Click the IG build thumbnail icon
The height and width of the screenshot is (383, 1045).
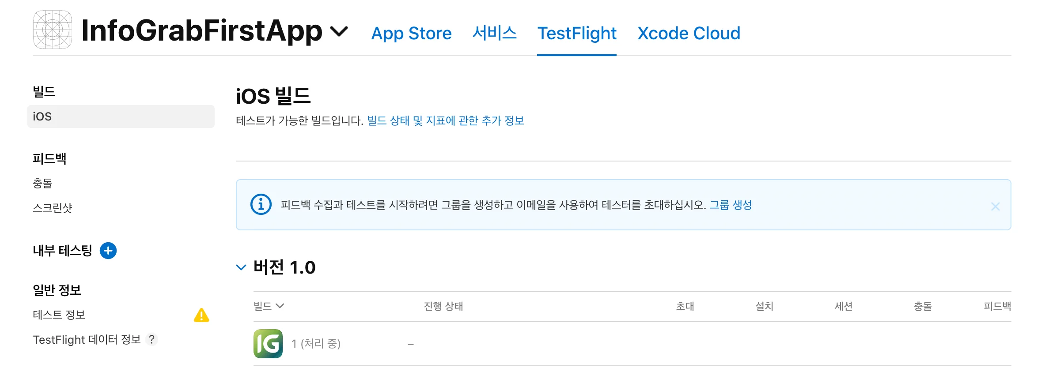click(x=268, y=344)
